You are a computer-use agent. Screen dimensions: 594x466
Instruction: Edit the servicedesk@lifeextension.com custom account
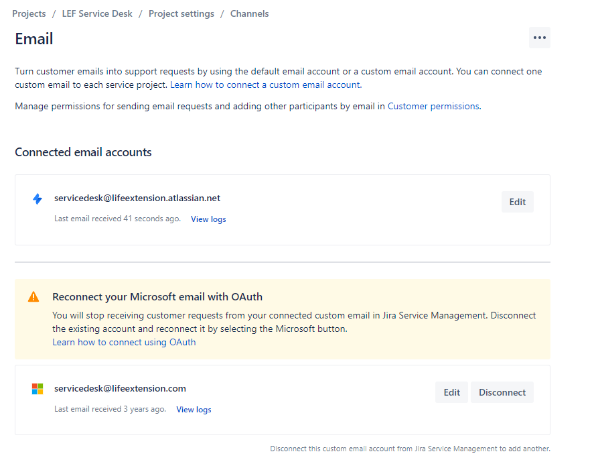click(x=451, y=392)
